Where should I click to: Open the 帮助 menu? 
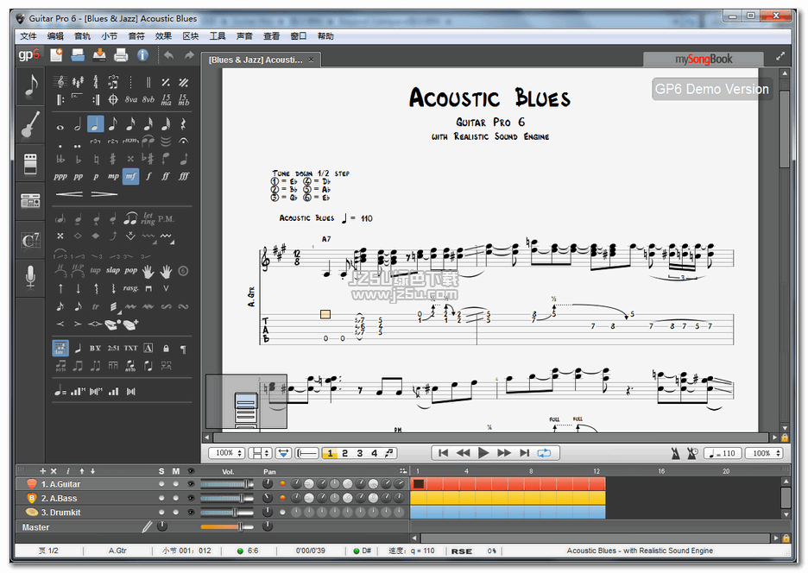tap(325, 36)
